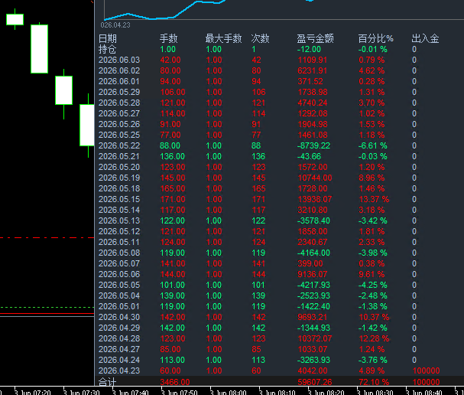Click the 10.37 % percentage cell
The height and width of the screenshot is (395, 464).
coord(374,317)
